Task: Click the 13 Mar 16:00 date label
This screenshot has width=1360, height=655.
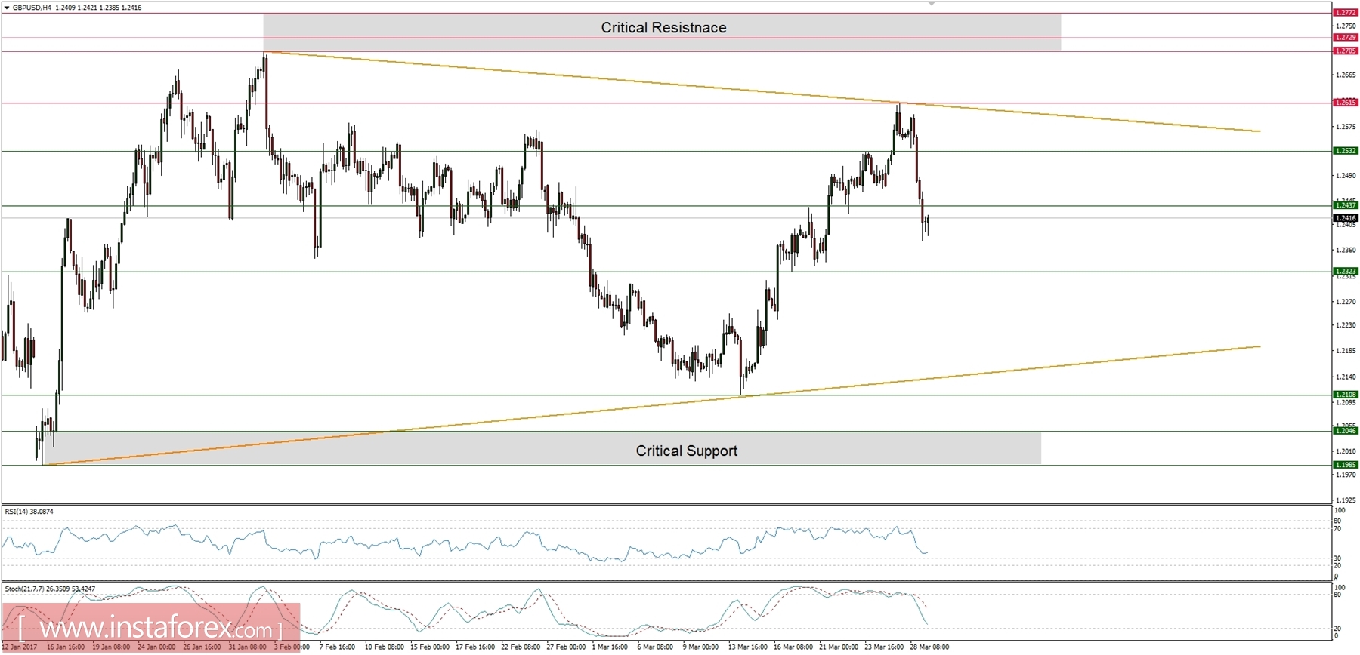Action: pyautogui.click(x=747, y=647)
